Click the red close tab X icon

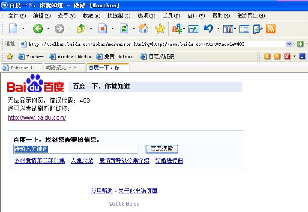tap(287, 56)
